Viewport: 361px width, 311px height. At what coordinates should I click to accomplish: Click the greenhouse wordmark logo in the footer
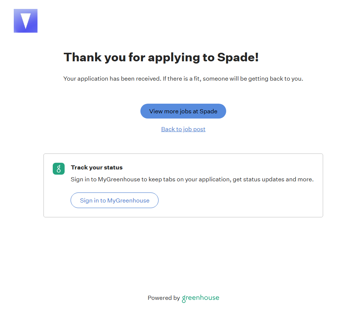(x=201, y=298)
